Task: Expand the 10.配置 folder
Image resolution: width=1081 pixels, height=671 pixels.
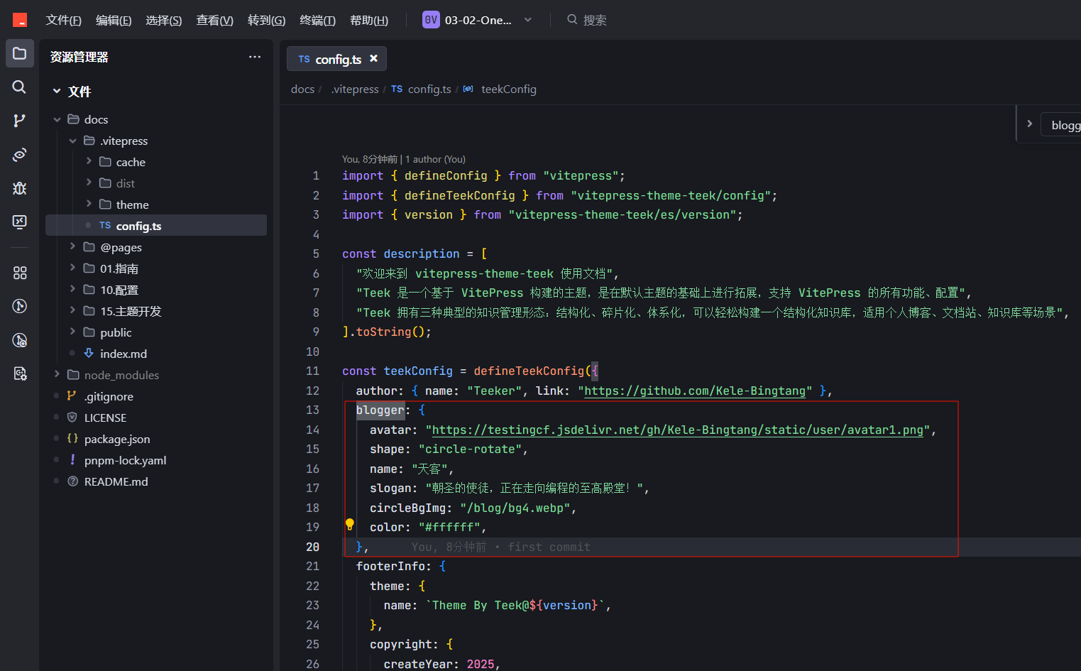Action: coord(72,289)
